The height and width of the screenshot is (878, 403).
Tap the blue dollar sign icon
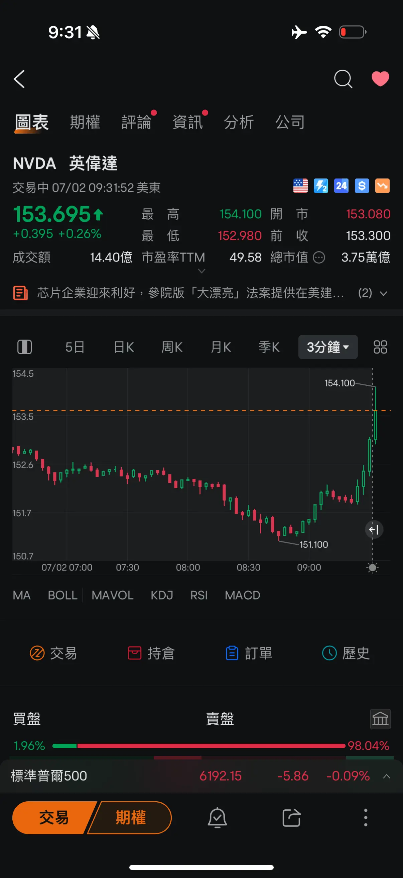point(362,186)
